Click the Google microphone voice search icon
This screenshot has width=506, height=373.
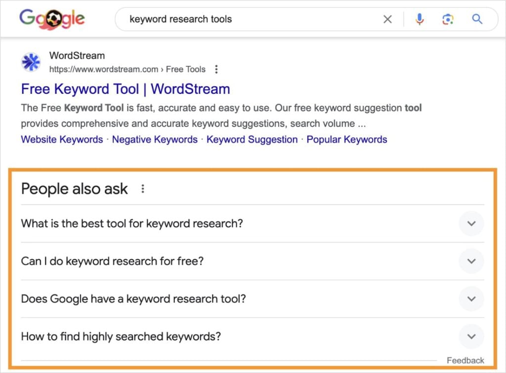[x=420, y=19]
